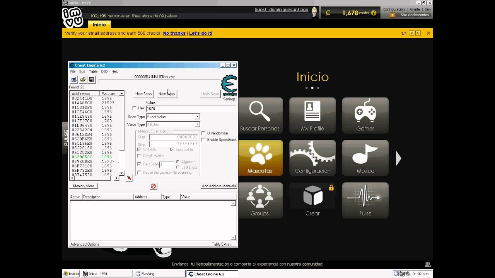Screen dimensions: 495x278
Task: Click the open folder icon in Cheat Engine
Action: coord(83,80)
